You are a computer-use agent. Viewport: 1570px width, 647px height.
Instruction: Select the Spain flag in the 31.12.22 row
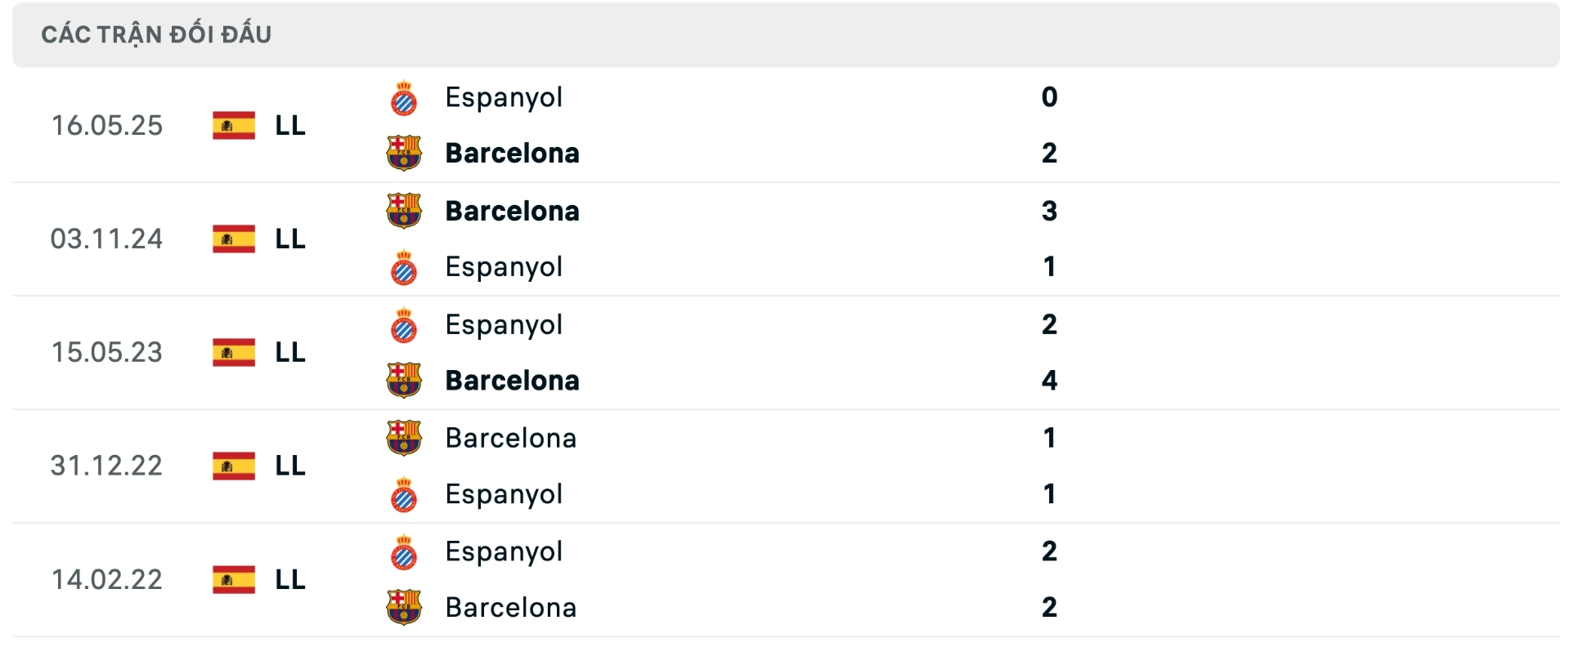point(233,466)
